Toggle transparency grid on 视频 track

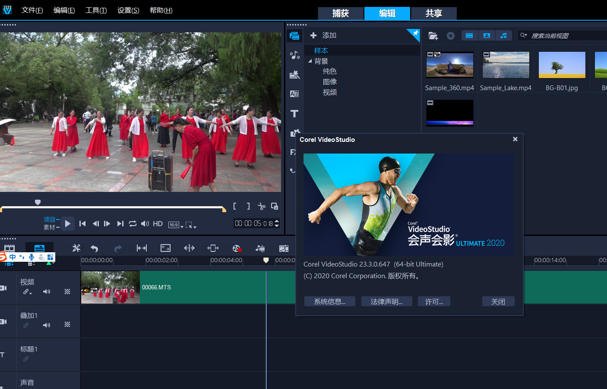[x=67, y=292]
